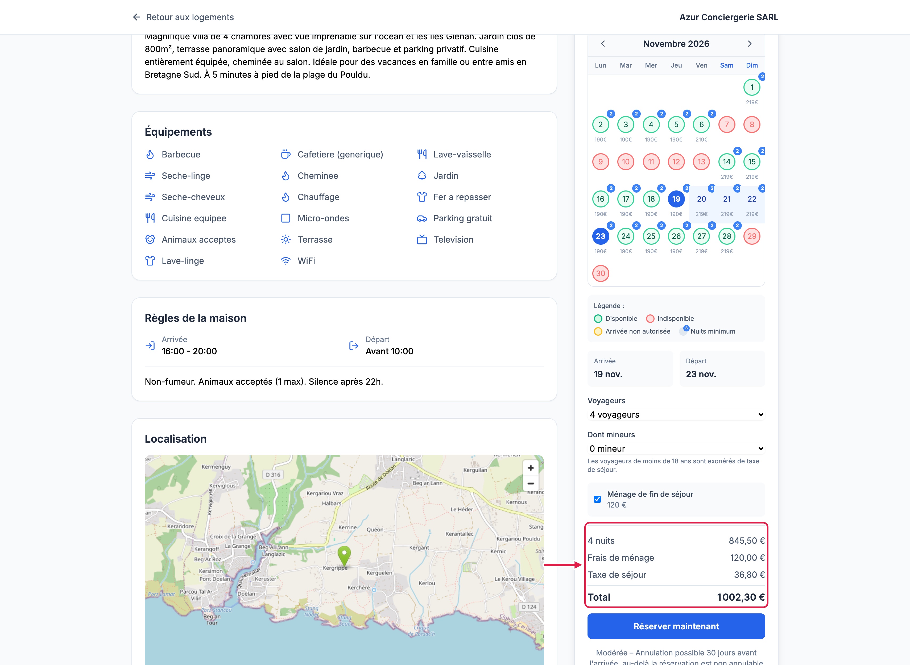
Task: Advance calendar to next month
Action: coord(749,43)
